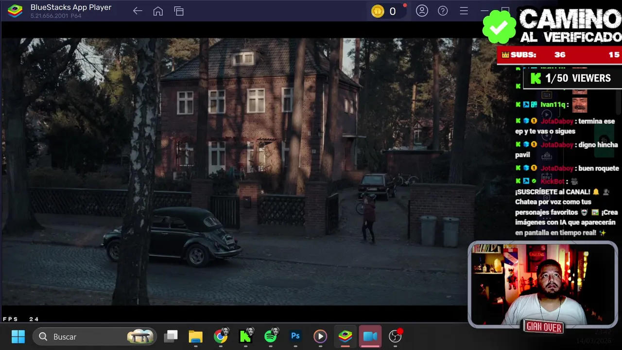Viewport: 622px width, 350px height.
Task: Open Photoshop from the taskbar
Action: point(295,336)
